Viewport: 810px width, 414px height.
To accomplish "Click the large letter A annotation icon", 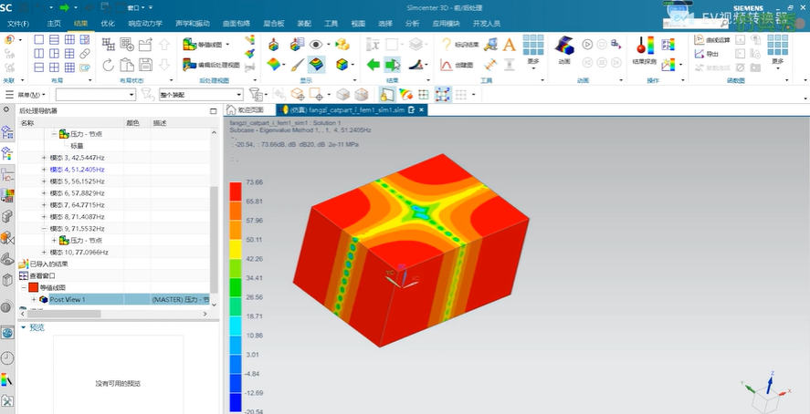I will click(509, 44).
